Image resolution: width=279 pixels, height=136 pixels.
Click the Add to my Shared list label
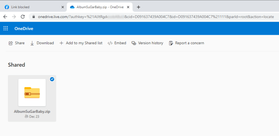click(84, 43)
